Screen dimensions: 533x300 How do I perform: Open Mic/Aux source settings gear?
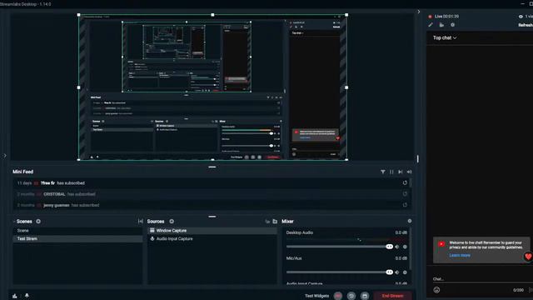(x=405, y=272)
